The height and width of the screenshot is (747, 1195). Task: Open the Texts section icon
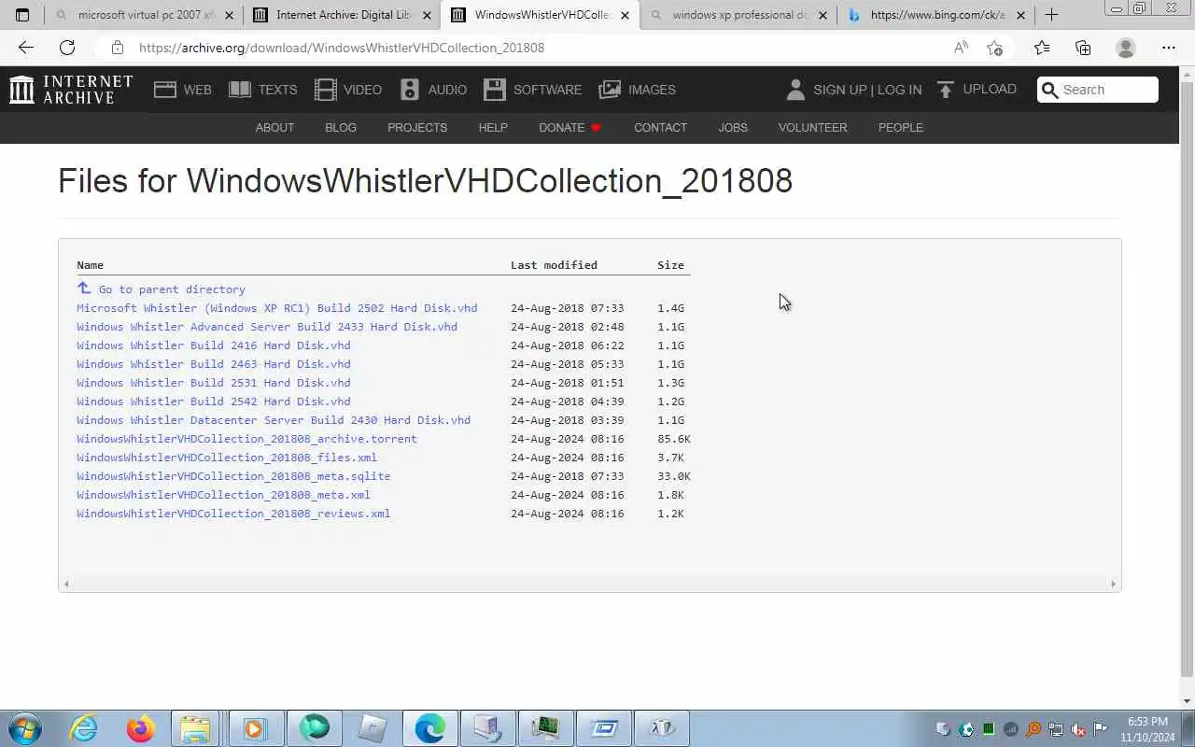click(240, 90)
